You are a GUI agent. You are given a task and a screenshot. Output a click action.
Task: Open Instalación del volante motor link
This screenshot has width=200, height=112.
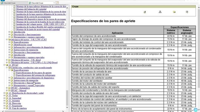point(41,24)
